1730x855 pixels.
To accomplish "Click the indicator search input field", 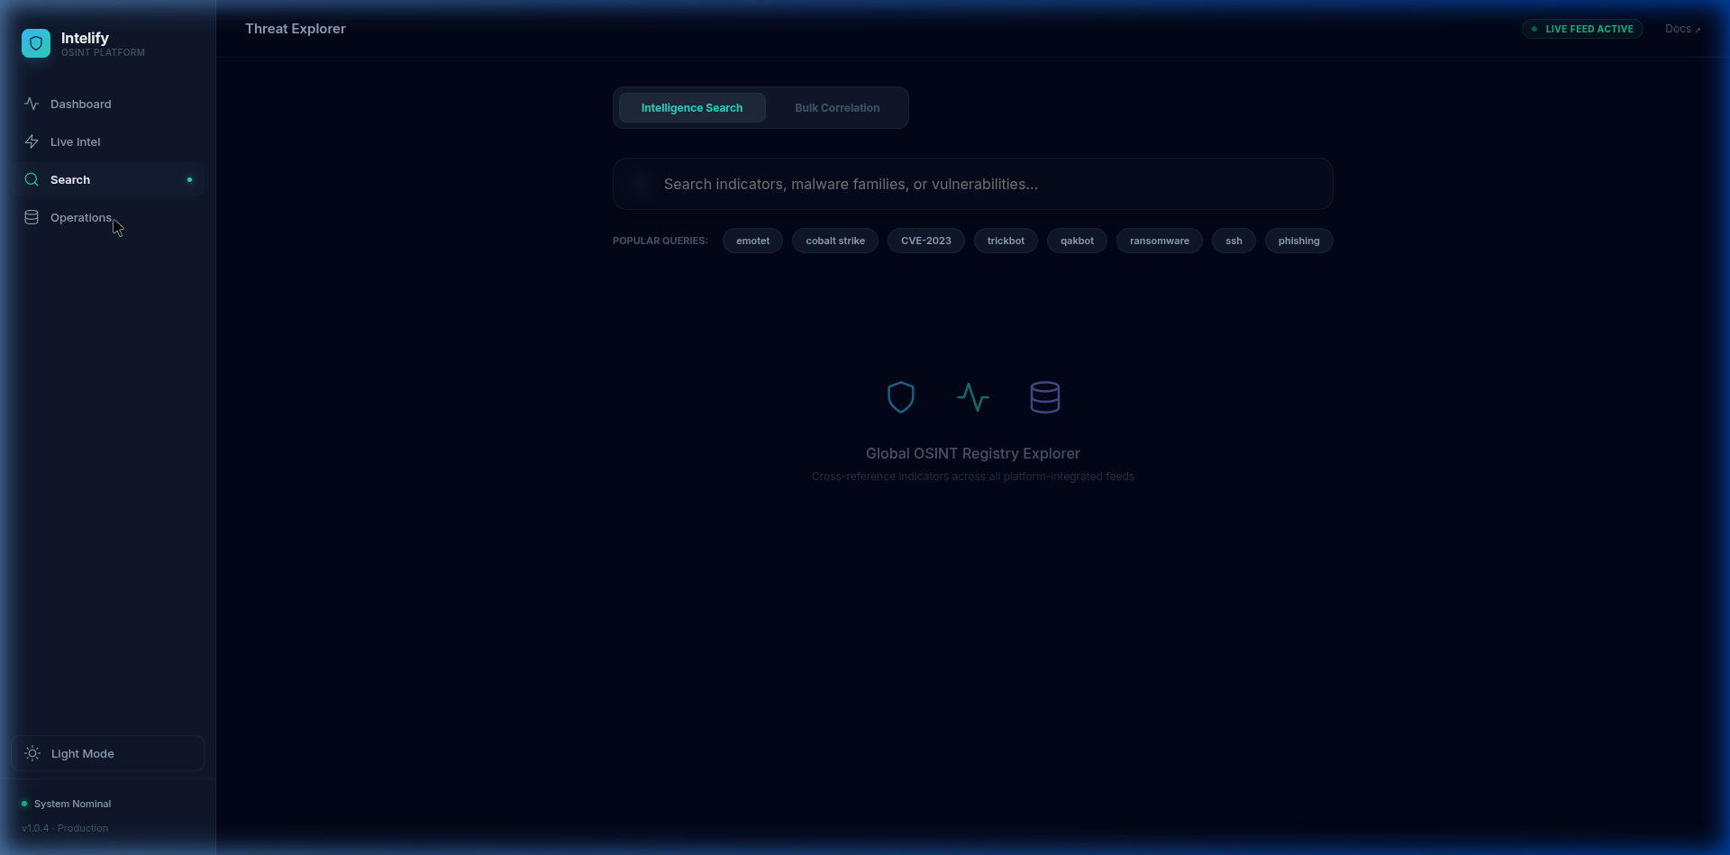I will [972, 184].
